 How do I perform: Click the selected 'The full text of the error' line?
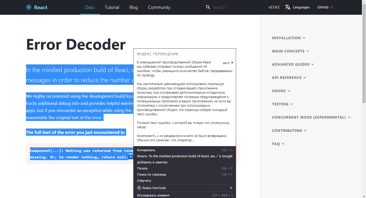(76, 132)
